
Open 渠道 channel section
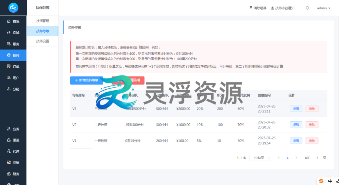point(13,140)
